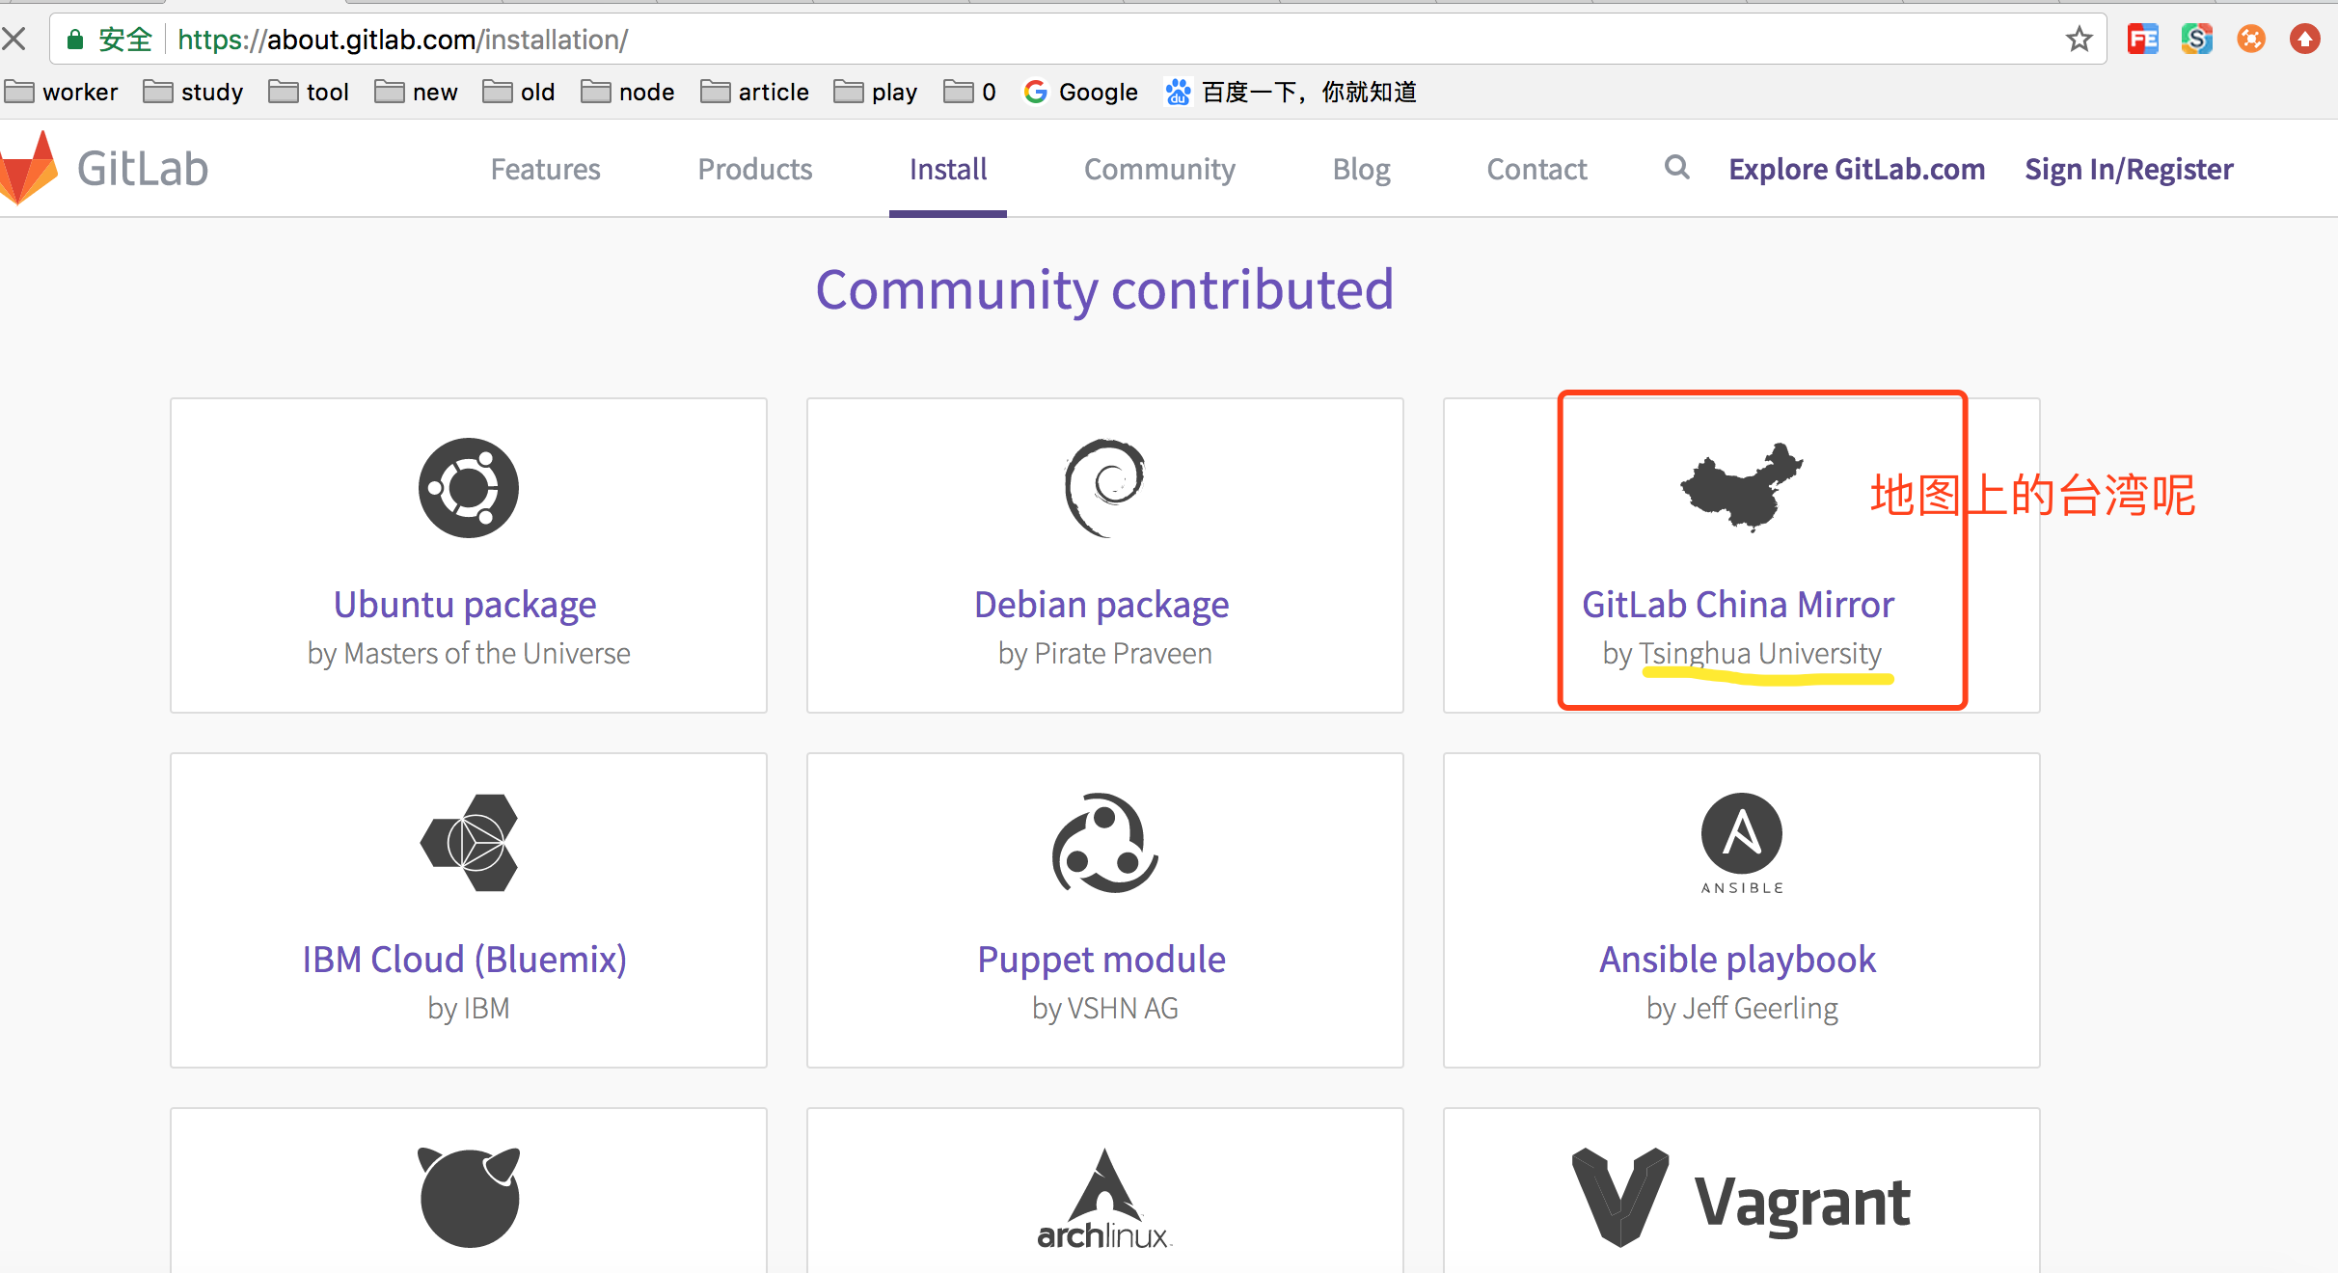Follow the GitLab China Mirror link
The image size is (2338, 1273).
coord(1737,604)
